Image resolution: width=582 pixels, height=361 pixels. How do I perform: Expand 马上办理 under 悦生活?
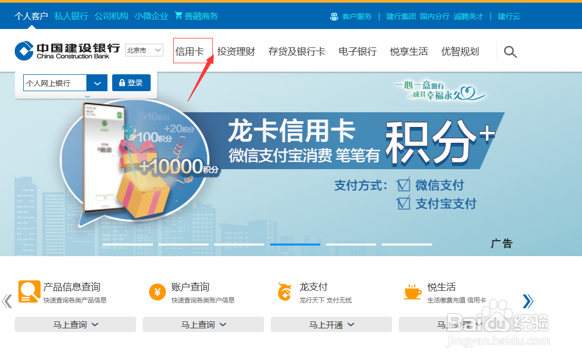[459, 325]
